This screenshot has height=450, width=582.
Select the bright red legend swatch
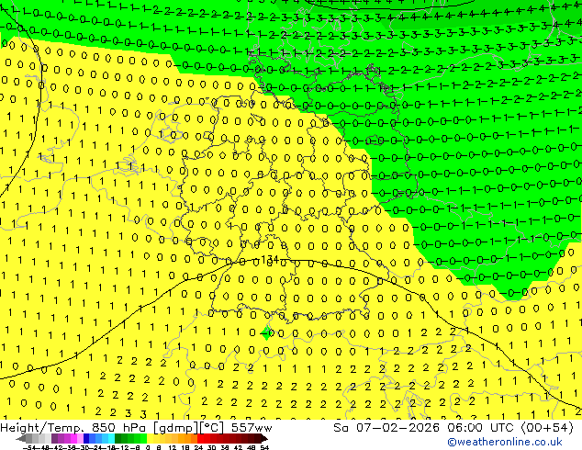[x=200, y=439]
